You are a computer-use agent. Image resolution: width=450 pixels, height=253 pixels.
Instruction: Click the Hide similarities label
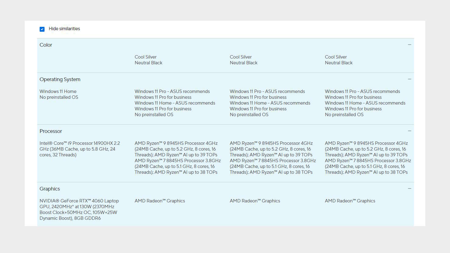64,29
